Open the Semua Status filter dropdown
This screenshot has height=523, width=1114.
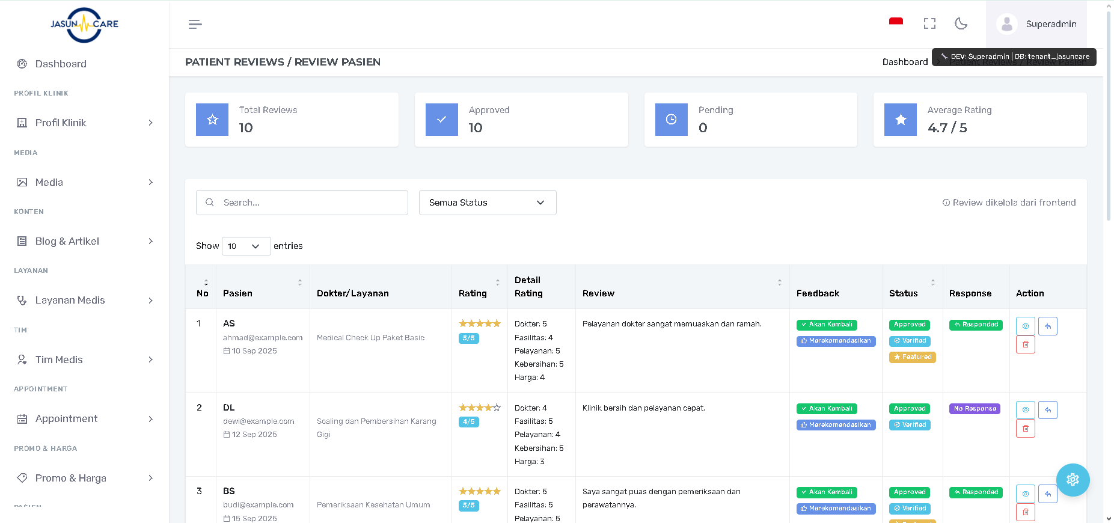[487, 203]
